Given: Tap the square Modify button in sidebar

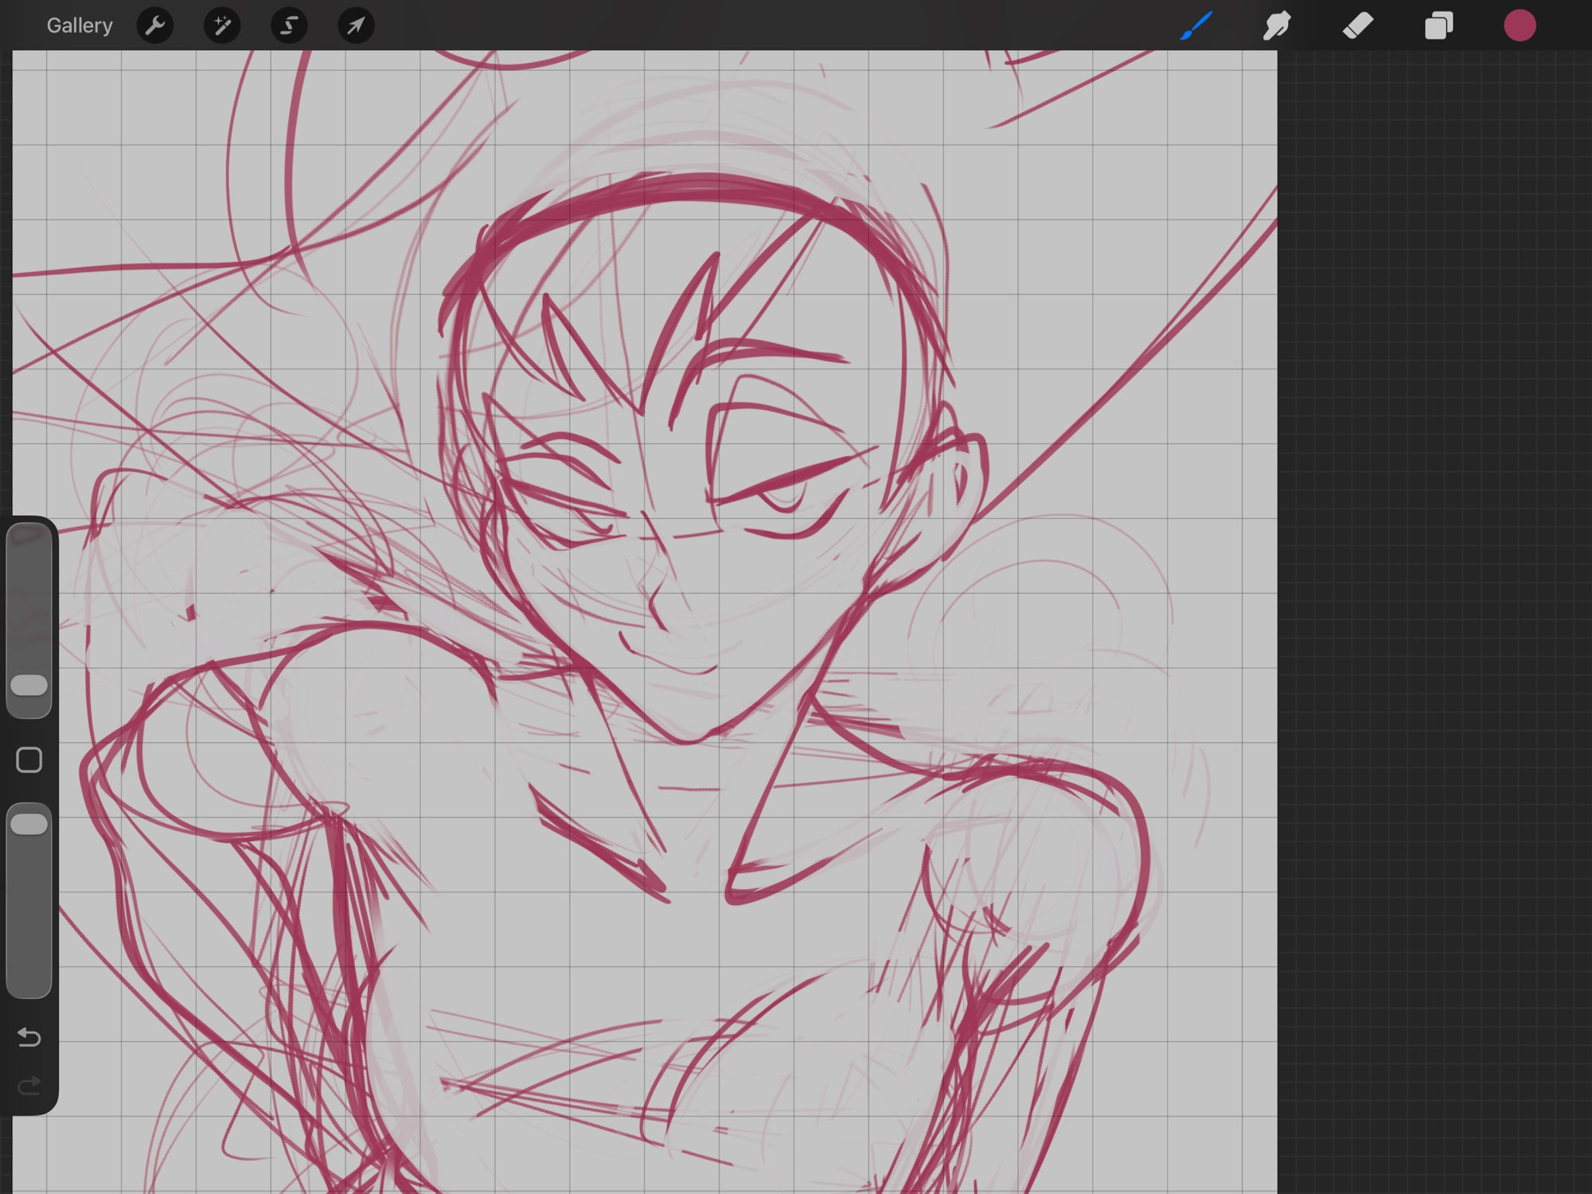Looking at the screenshot, I should 29,760.
